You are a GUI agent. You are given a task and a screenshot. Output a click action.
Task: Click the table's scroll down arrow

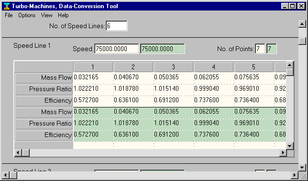290,146
